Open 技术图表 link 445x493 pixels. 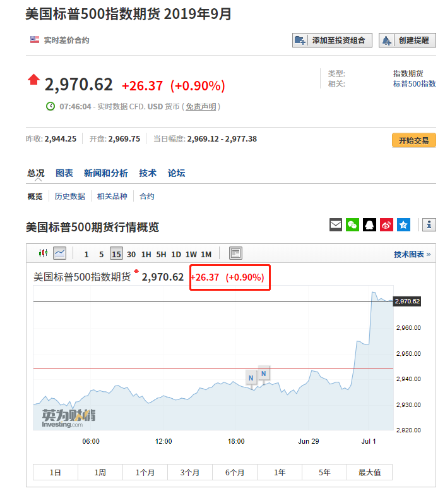(412, 254)
